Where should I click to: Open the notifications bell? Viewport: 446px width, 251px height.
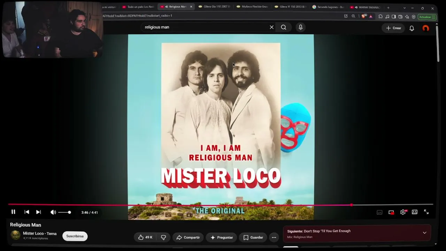pyautogui.click(x=412, y=28)
